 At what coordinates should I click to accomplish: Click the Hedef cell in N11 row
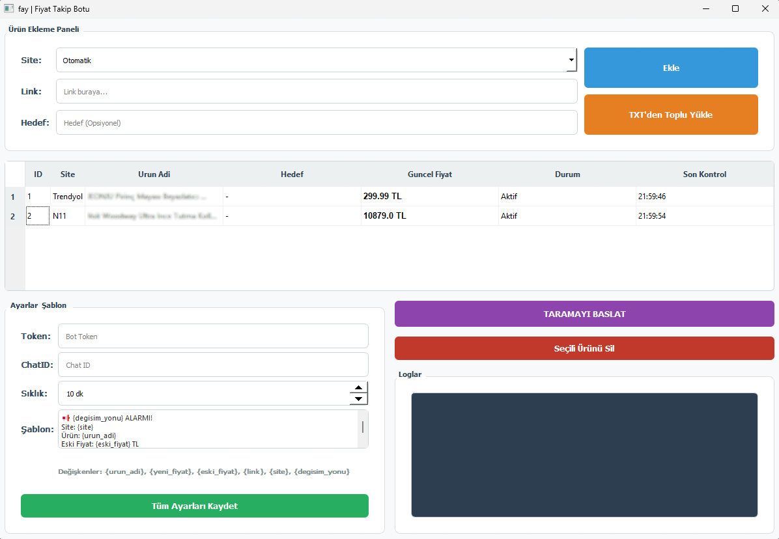(292, 216)
